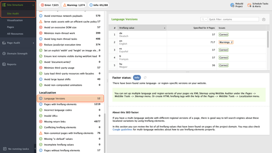Click the Reports sidebar icon
Viewport: 272px width, 153px height.
(x=4, y=64)
